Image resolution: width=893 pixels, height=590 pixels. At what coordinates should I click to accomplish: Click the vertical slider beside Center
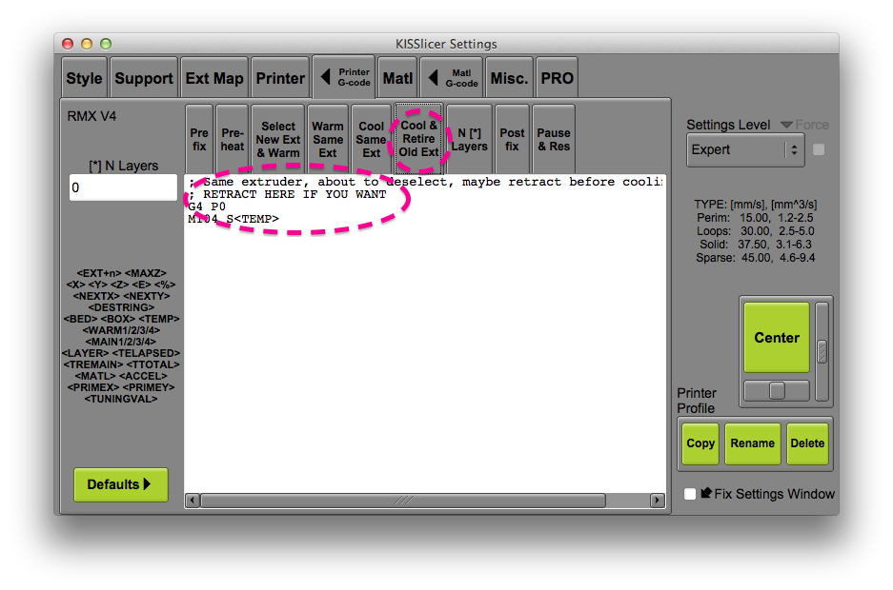pyautogui.click(x=822, y=352)
